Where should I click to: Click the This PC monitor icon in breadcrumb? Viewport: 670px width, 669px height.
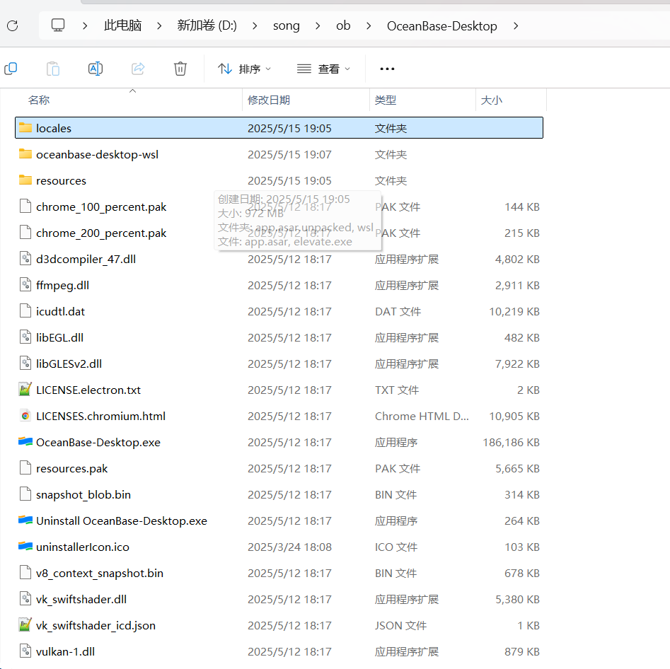click(x=58, y=25)
